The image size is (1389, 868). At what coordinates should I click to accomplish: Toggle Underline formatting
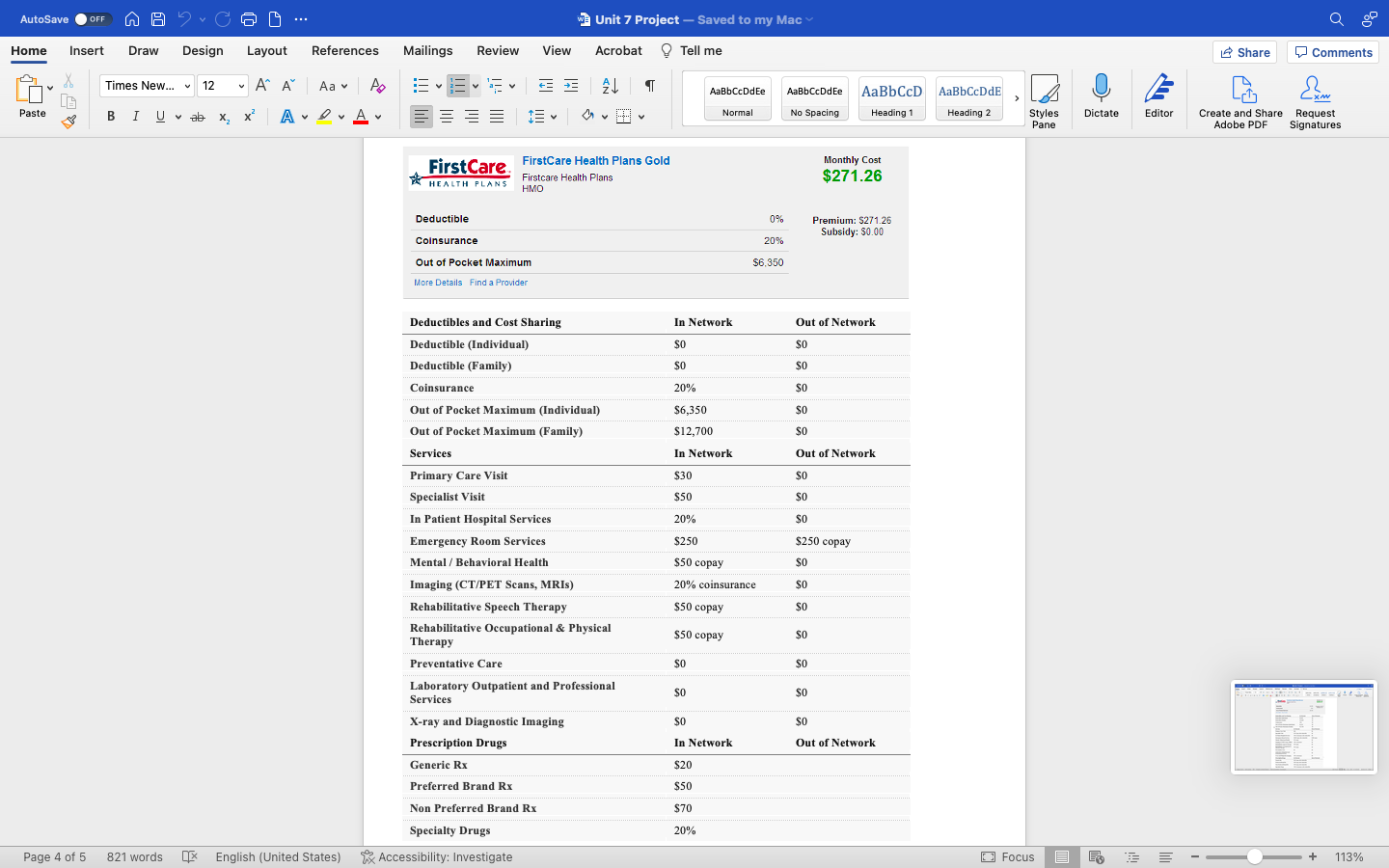point(160,117)
